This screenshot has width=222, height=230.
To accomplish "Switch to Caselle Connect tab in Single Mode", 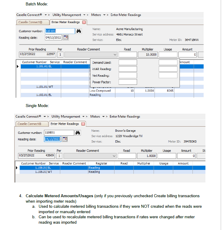I will pyautogui.click(x=32, y=124).
